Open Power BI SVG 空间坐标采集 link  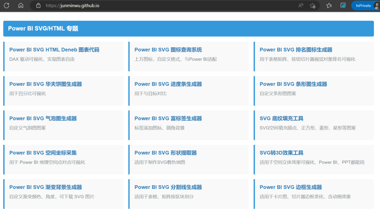pos(43,153)
